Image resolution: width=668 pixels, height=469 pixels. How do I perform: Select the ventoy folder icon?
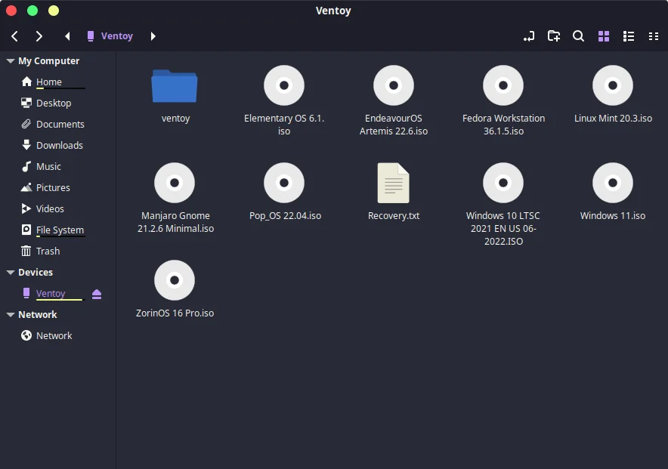175,86
